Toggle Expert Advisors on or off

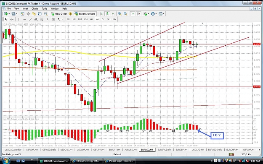(85, 14)
